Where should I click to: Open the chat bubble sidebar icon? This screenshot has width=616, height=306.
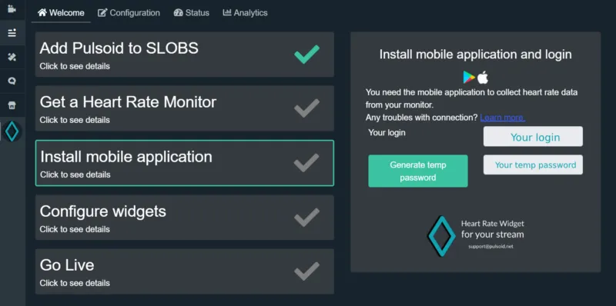[12, 81]
